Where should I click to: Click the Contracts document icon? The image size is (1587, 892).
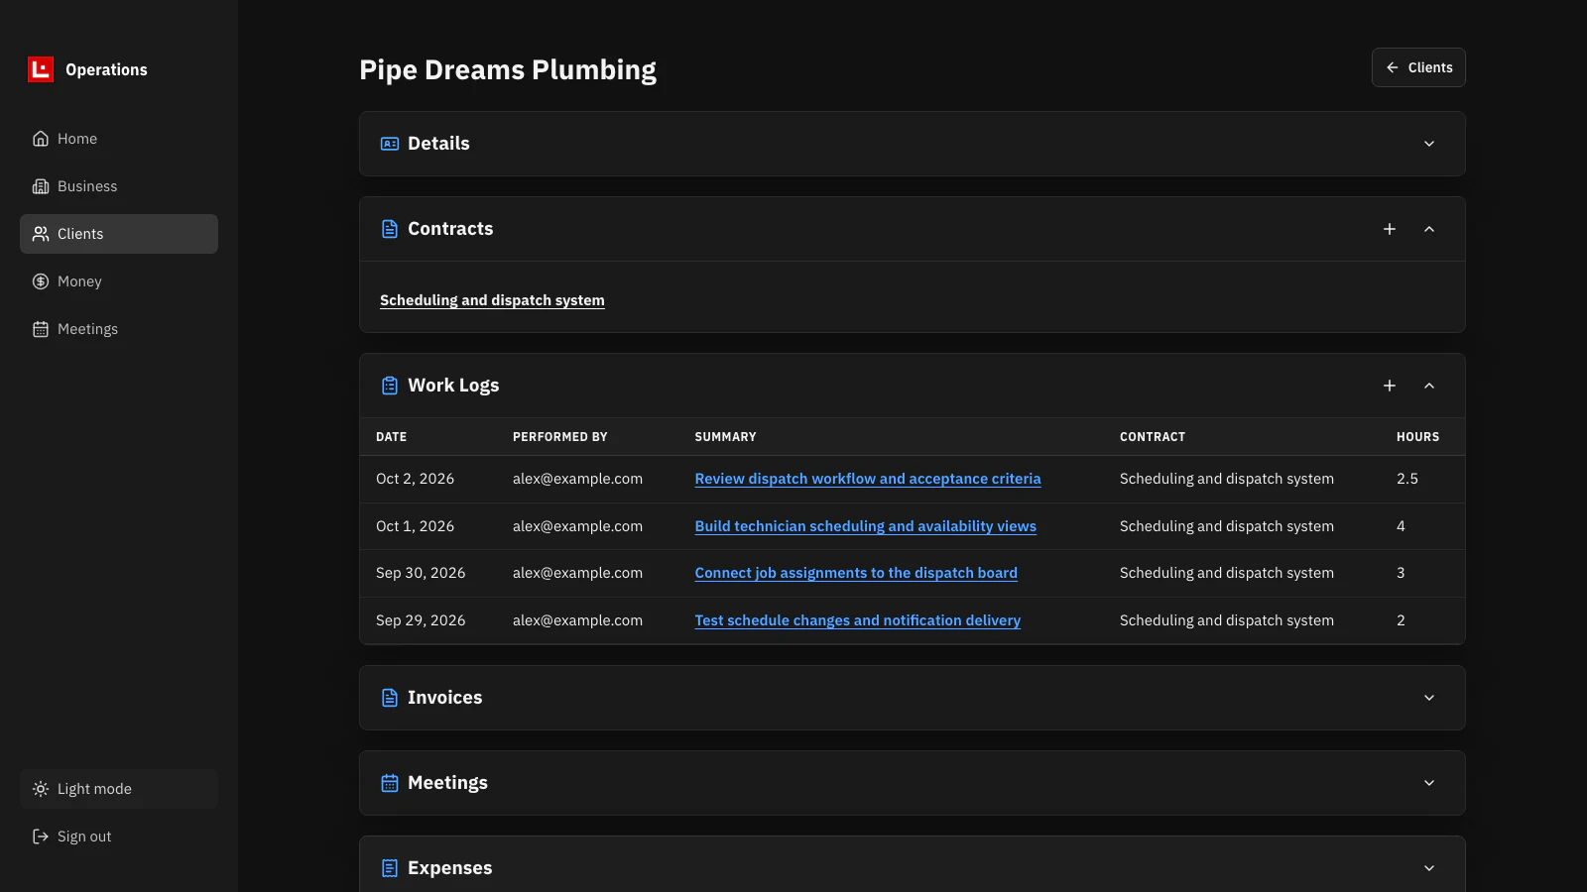[390, 229]
